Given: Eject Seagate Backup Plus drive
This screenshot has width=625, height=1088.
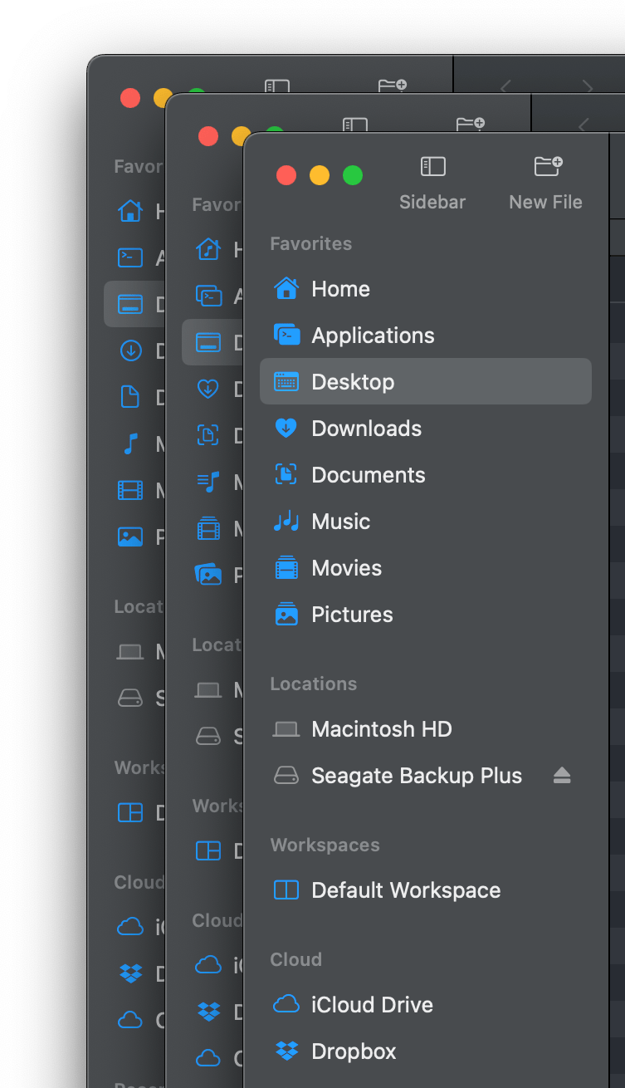Looking at the screenshot, I should pos(562,776).
